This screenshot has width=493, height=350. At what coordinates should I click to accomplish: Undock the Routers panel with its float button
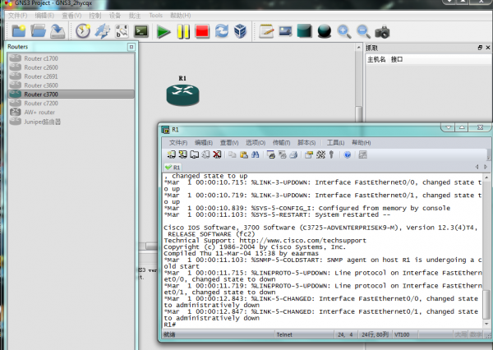pyautogui.click(x=131, y=47)
